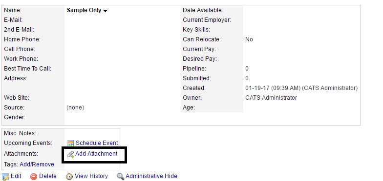Click the Administrative Hide magnifier icon
The image size is (383, 181).
tap(120, 176)
